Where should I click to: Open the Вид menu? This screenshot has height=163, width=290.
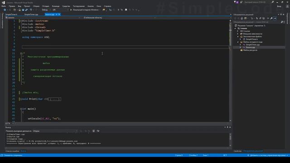[x=19, y=6]
